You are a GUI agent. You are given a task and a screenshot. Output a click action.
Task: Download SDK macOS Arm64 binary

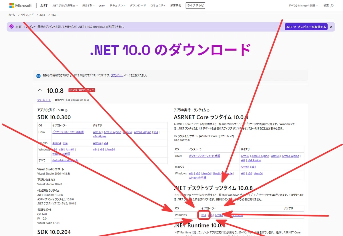click(97, 143)
